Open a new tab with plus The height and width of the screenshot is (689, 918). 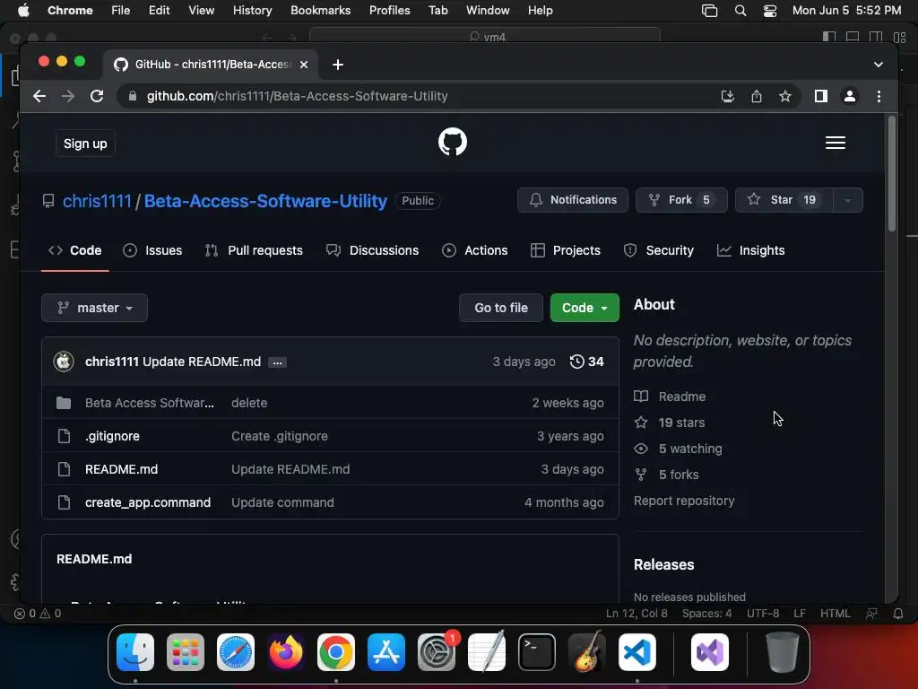(338, 65)
